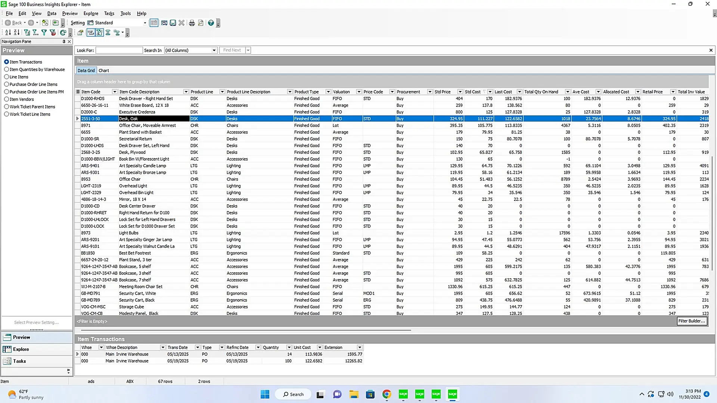
Task: Click the remove filter icon
Action: point(53,32)
